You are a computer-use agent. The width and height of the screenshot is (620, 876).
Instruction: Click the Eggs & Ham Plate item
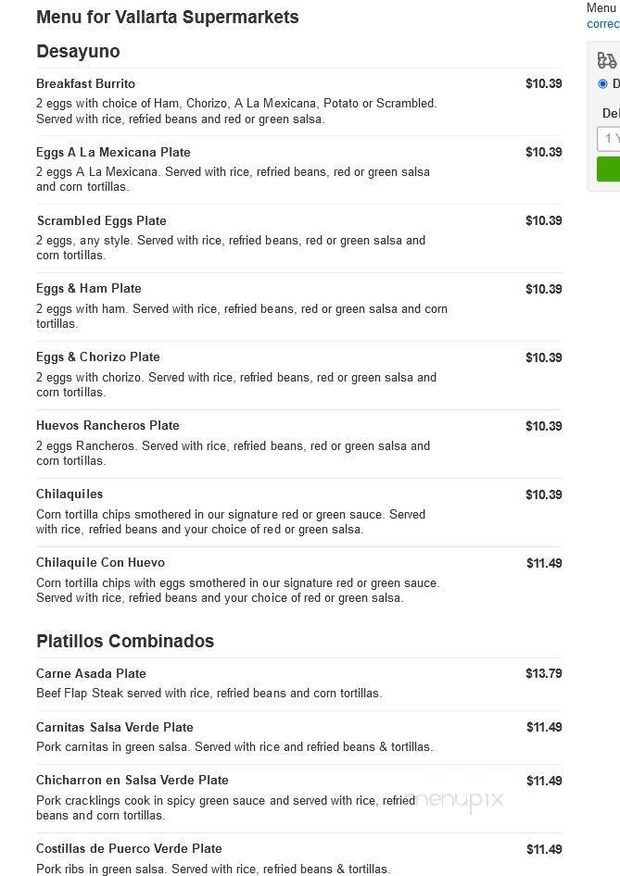[88, 288]
